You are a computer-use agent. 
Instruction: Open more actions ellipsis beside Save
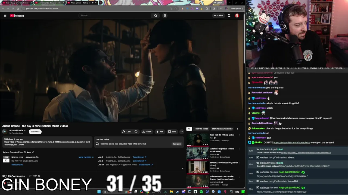(x=182, y=132)
